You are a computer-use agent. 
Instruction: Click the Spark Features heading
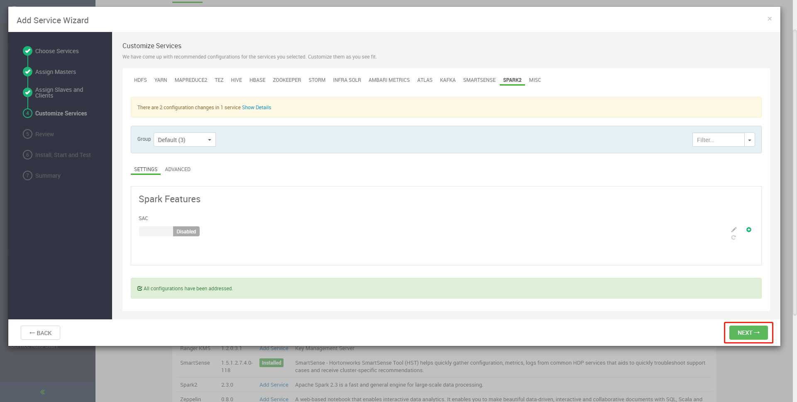point(169,199)
